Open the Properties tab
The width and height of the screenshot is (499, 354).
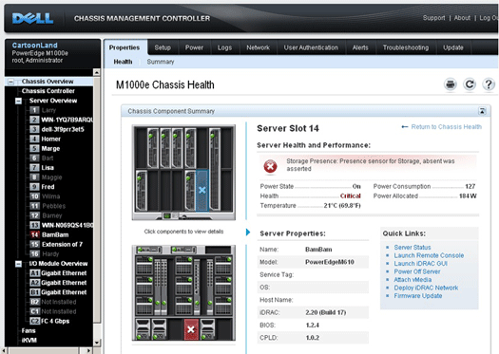pos(125,47)
